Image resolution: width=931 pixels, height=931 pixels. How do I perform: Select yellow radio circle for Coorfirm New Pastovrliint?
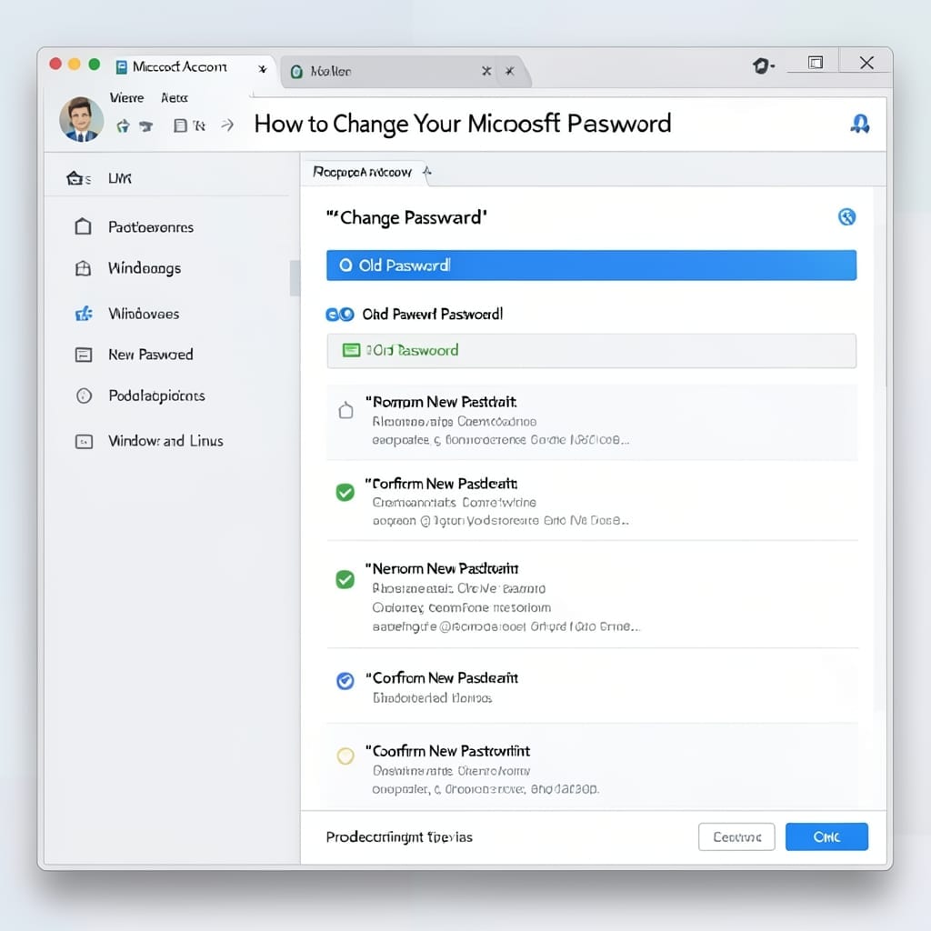click(x=345, y=756)
